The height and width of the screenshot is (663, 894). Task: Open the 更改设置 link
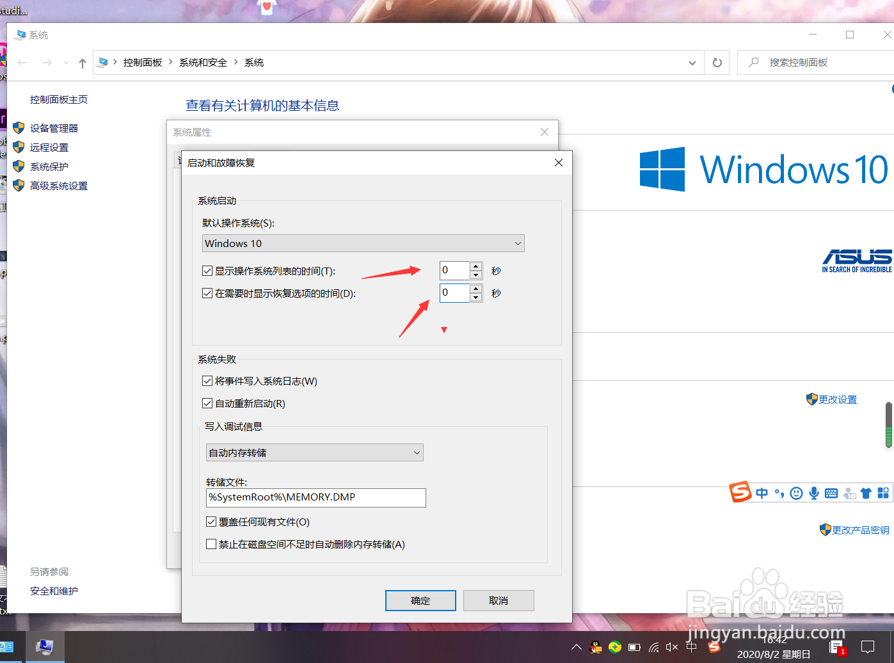(x=836, y=399)
